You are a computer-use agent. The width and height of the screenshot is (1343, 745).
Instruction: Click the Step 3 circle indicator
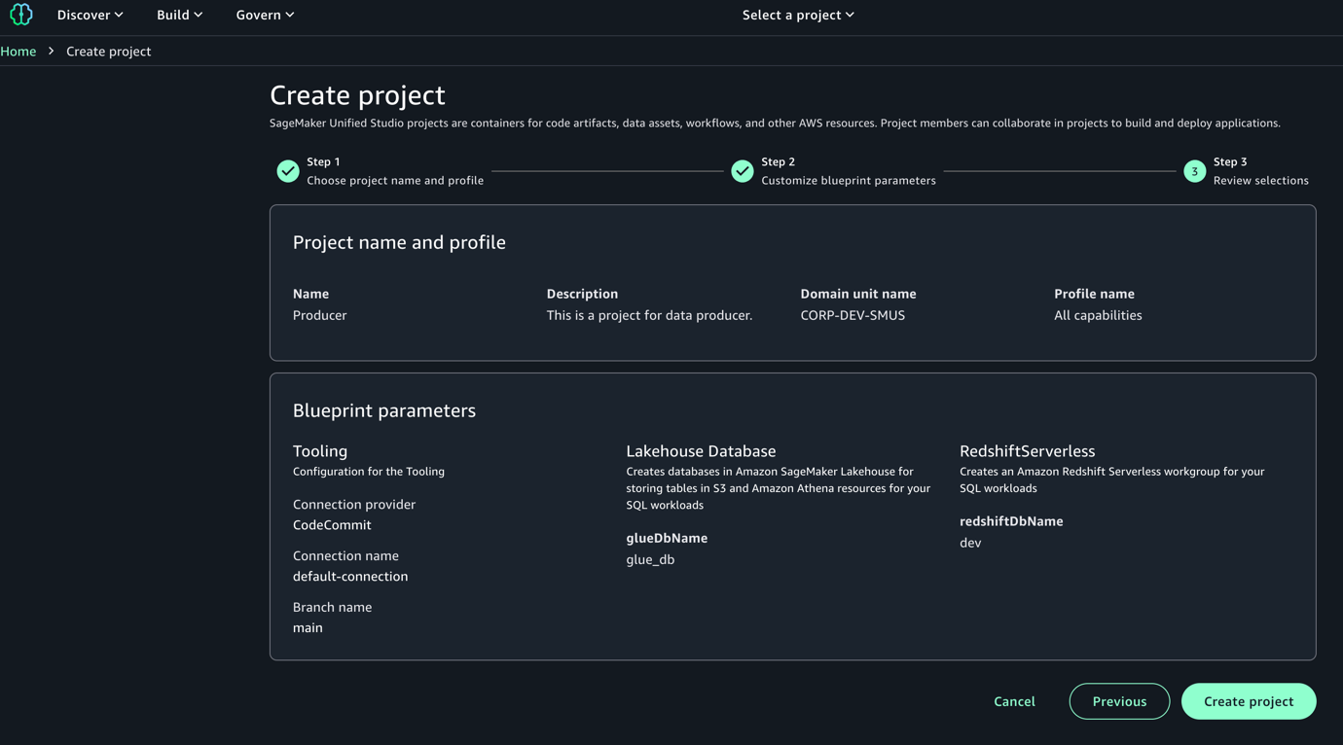tap(1194, 170)
